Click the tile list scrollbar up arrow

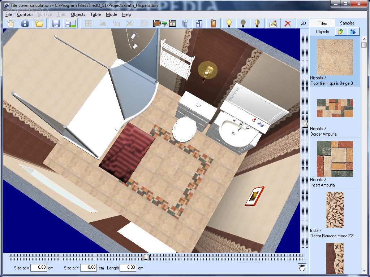click(x=363, y=39)
